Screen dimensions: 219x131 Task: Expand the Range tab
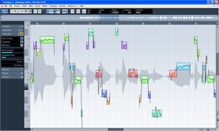[x=12, y=73]
